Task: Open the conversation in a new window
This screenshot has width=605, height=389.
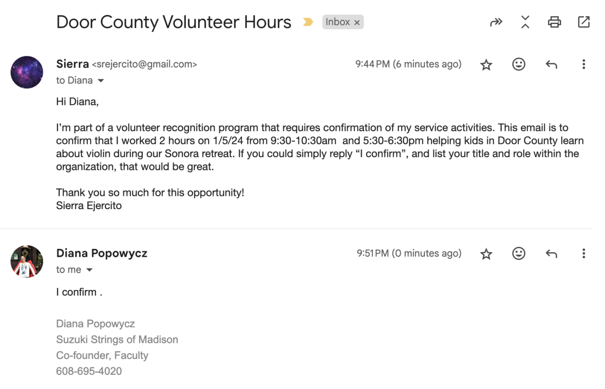Action: (x=584, y=22)
